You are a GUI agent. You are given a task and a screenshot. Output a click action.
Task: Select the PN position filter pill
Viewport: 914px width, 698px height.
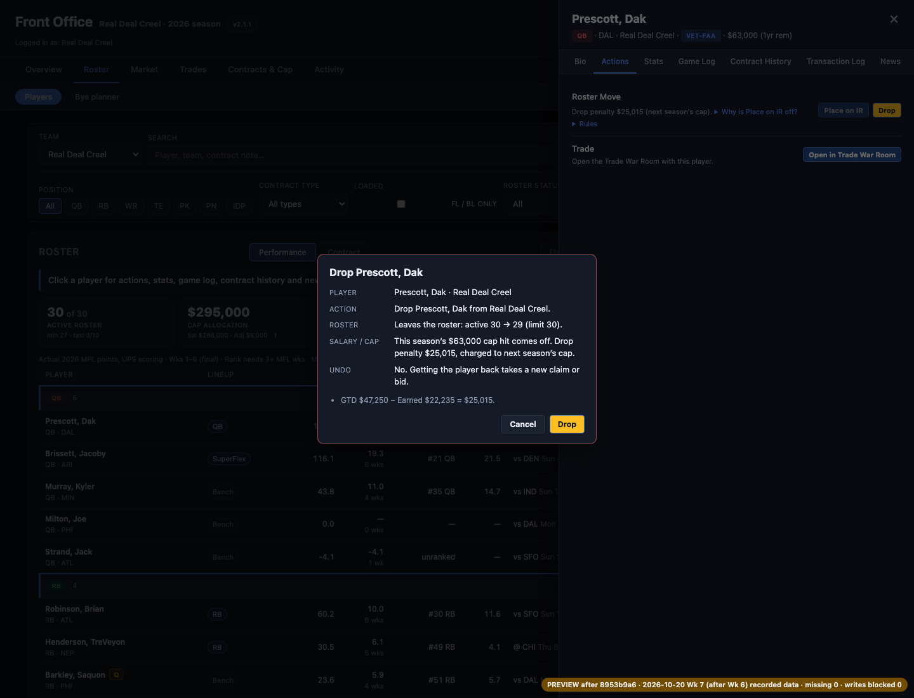tap(211, 206)
